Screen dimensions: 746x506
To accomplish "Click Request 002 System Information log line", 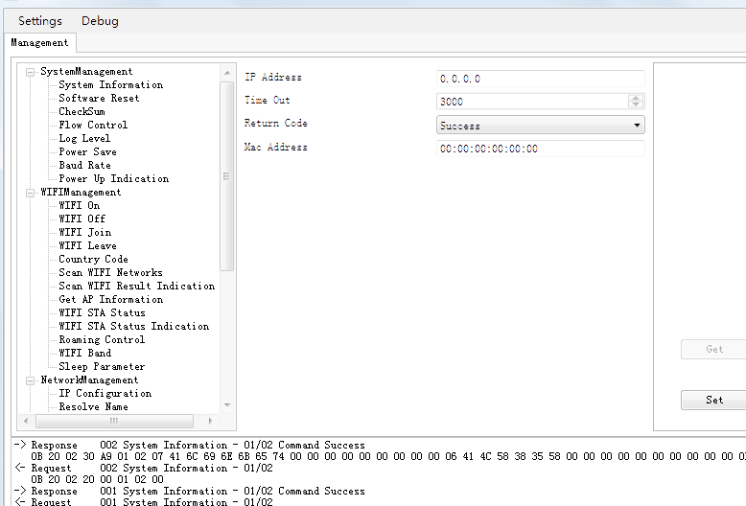I will 144,468.
